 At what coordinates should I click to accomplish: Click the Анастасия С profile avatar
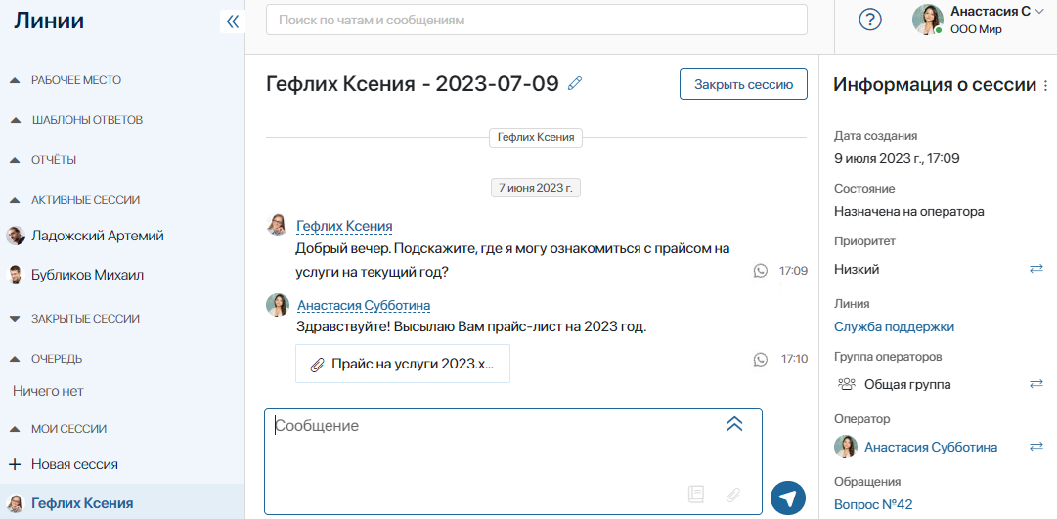click(x=928, y=20)
